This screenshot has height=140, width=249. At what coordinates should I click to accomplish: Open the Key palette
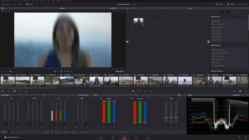click(x=139, y=91)
